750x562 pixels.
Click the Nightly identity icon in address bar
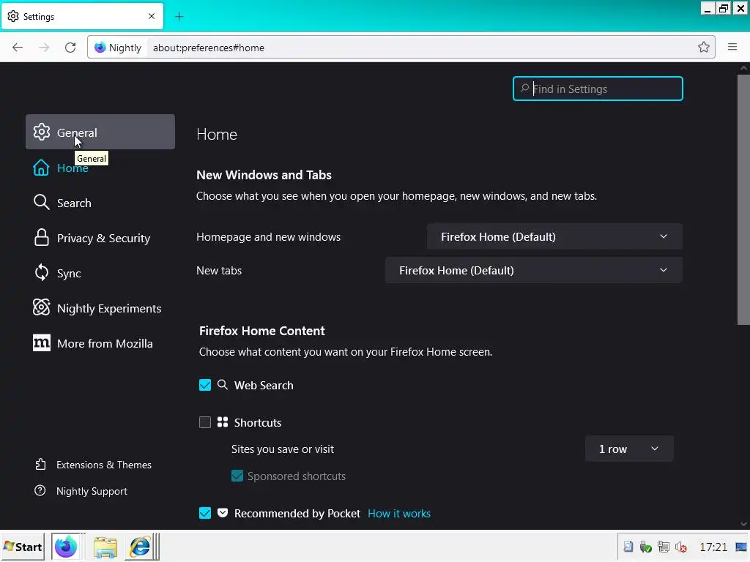[118, 48]
